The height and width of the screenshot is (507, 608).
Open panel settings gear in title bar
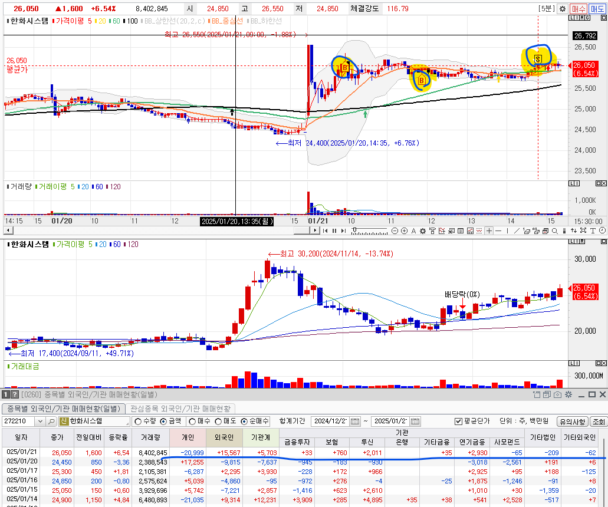[x=568, y=394]
